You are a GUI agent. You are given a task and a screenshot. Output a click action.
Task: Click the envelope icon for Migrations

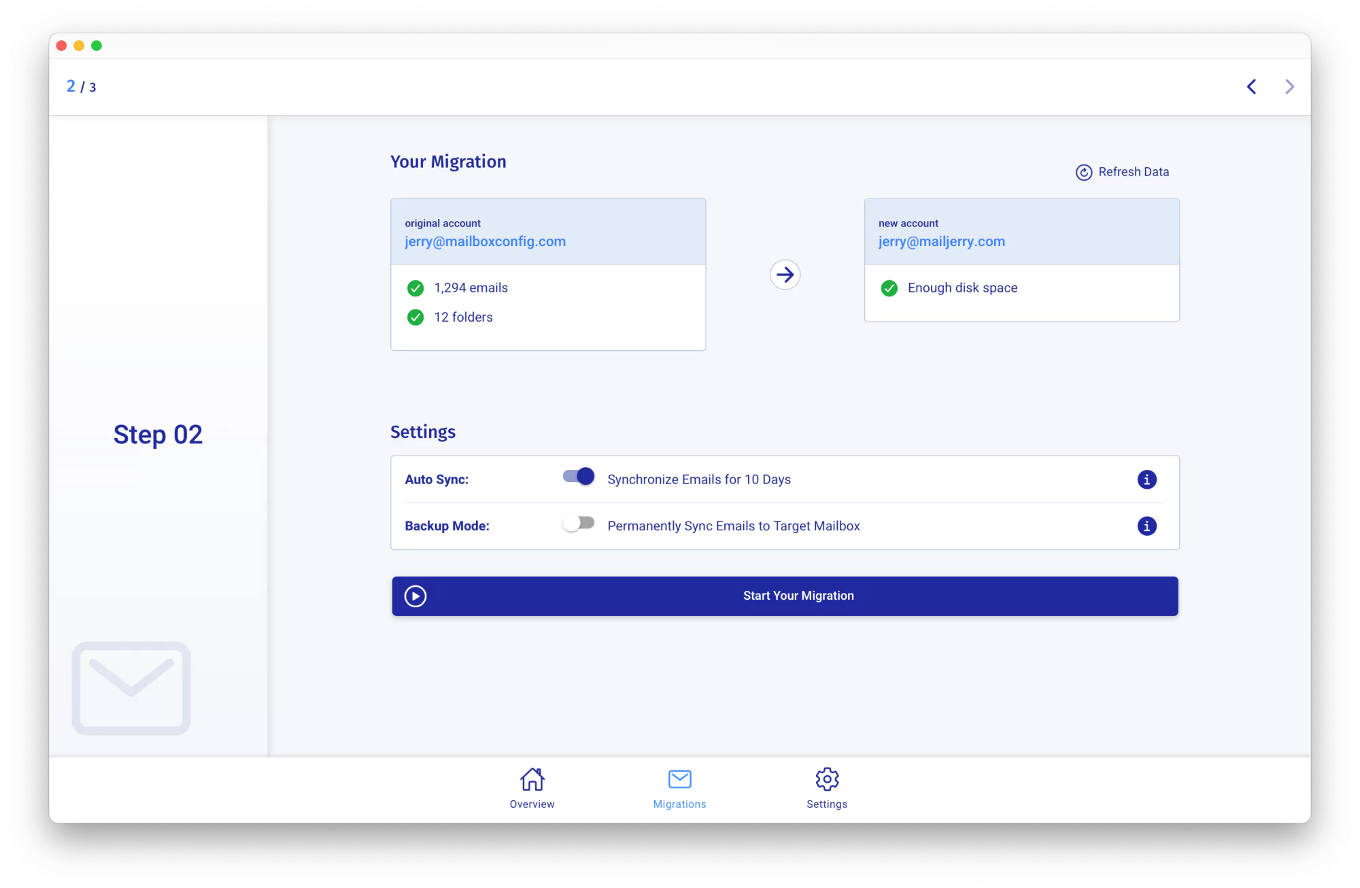(x=680, y=779)
